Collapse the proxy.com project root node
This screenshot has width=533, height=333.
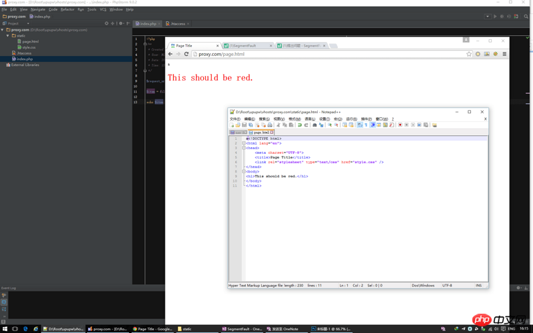[3, 30]
